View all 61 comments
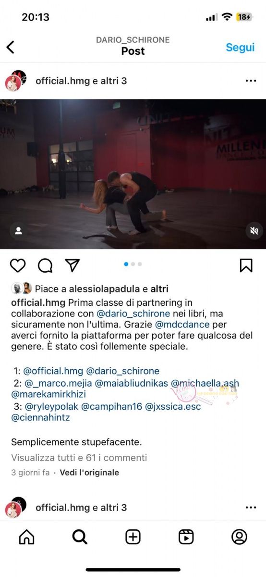Viewport: 266px width, 577px height. click(x=79, y=458)
